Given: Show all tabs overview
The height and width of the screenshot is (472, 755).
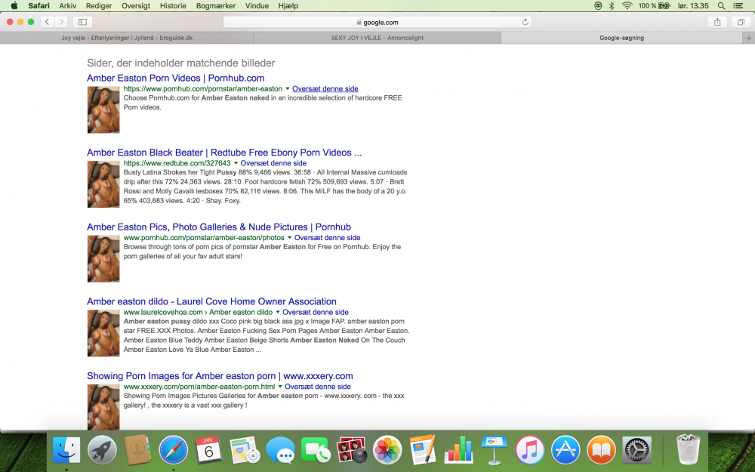Looking at the screenshot, I should [x=741, y=22].
